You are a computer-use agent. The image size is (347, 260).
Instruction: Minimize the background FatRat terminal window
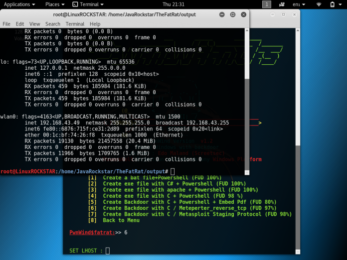pyautogui.click(x=273, y=14)
